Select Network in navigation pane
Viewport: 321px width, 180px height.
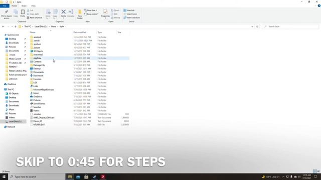(x=11, y=126)
